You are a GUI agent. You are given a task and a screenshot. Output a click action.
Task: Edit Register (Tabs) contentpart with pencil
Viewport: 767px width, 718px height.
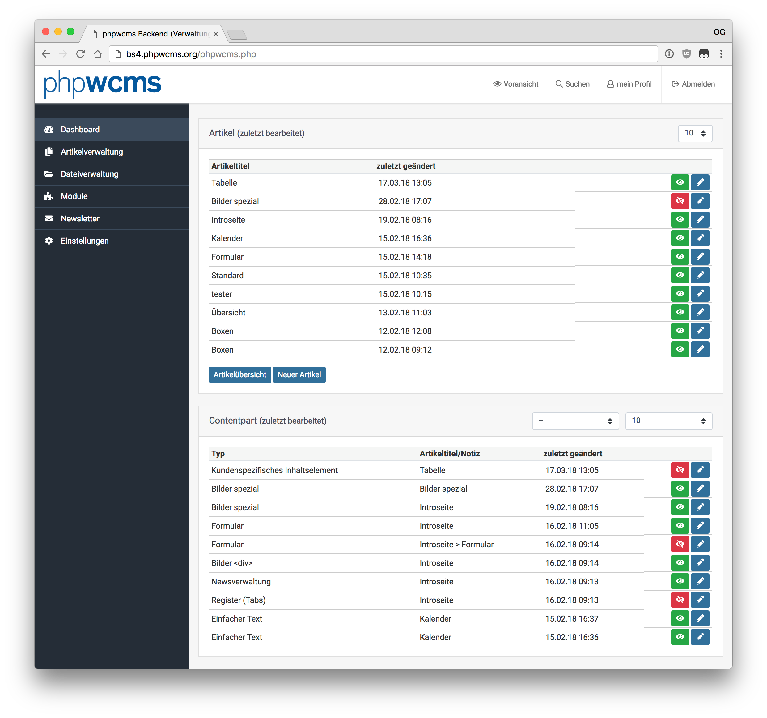click(700, 600)
